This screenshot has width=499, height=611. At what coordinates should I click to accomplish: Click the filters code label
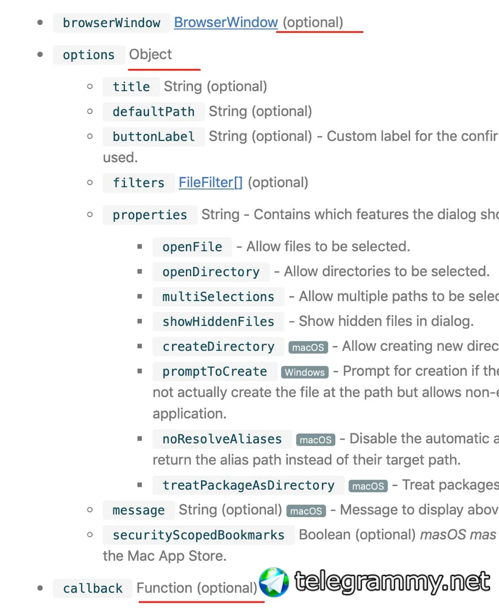point(138,183)
